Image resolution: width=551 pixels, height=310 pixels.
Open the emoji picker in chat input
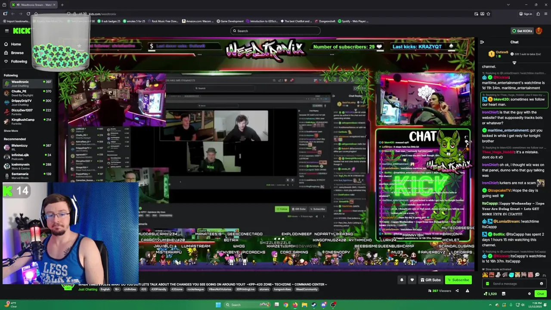[542, 284]
